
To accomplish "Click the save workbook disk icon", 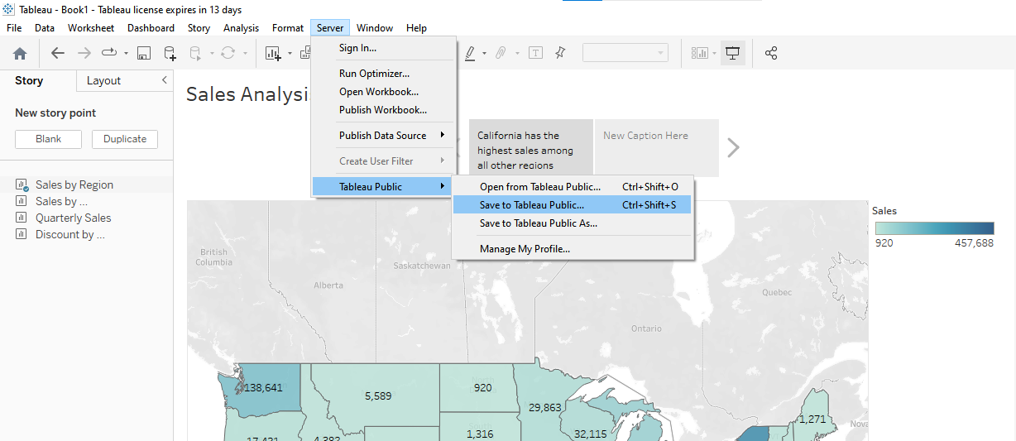I will pos(144,53).
